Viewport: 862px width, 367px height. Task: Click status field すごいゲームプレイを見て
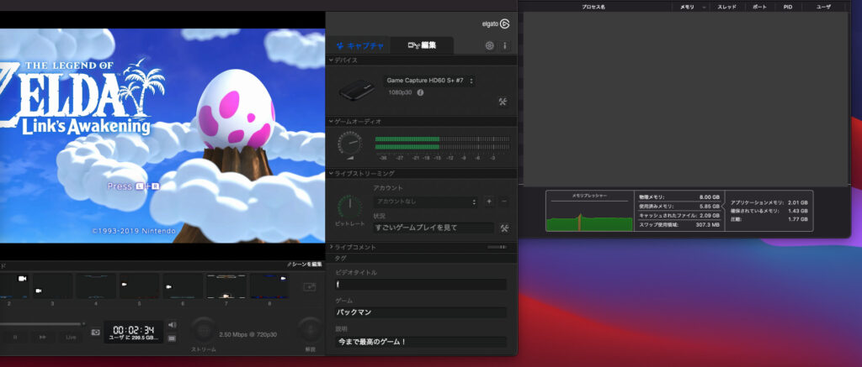[434, 228]
